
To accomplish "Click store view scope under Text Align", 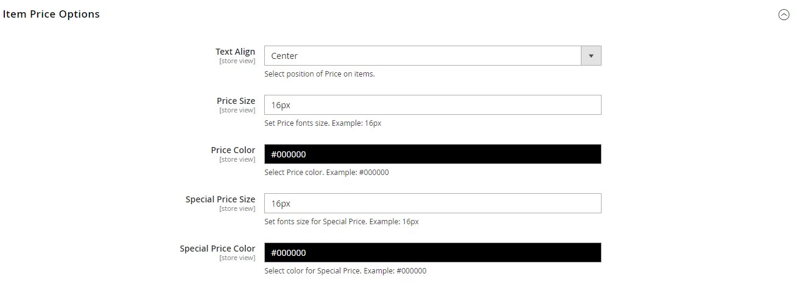I will [x=237, y=61].
